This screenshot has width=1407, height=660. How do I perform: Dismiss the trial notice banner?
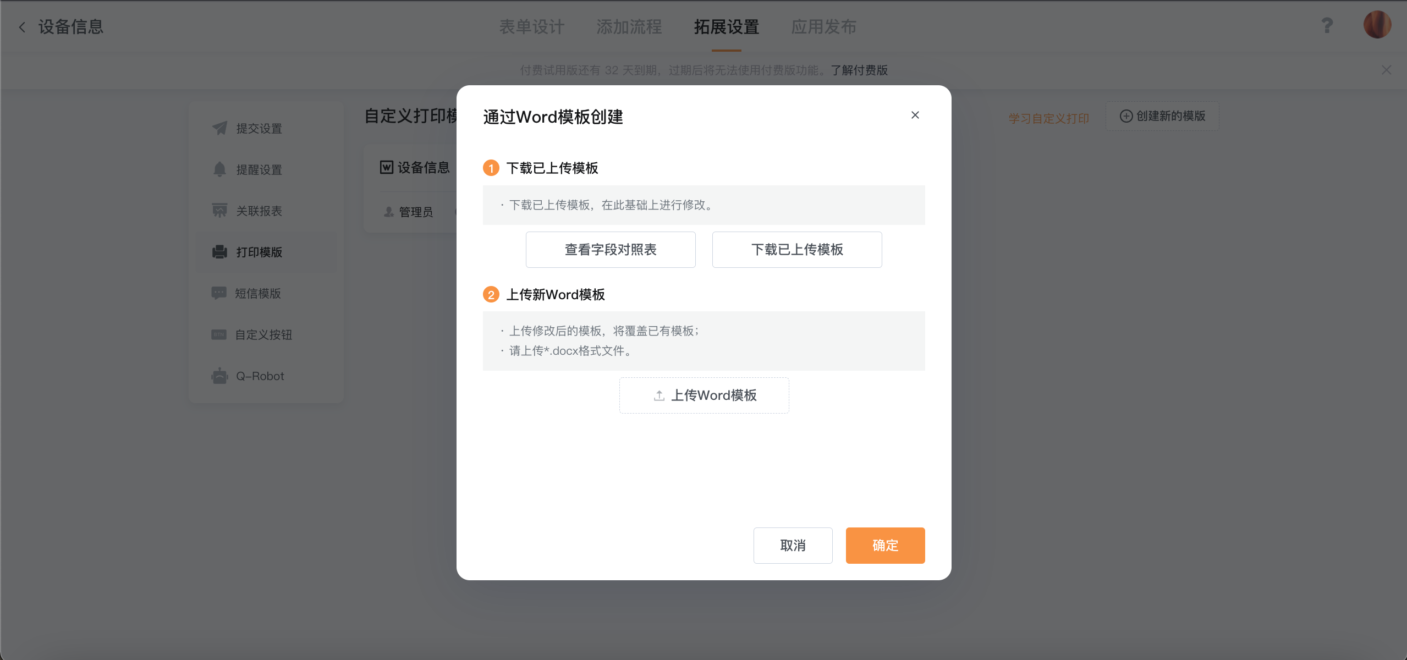click(x=1387, y=70)
